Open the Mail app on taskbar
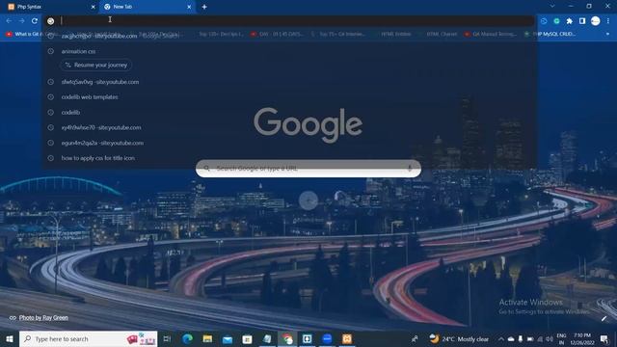Viewport: 617px width, 347px height. point(228,338)
